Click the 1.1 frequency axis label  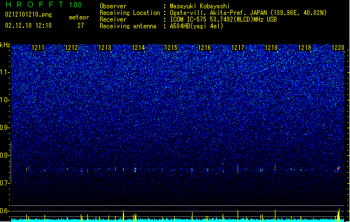click(5, 72)
